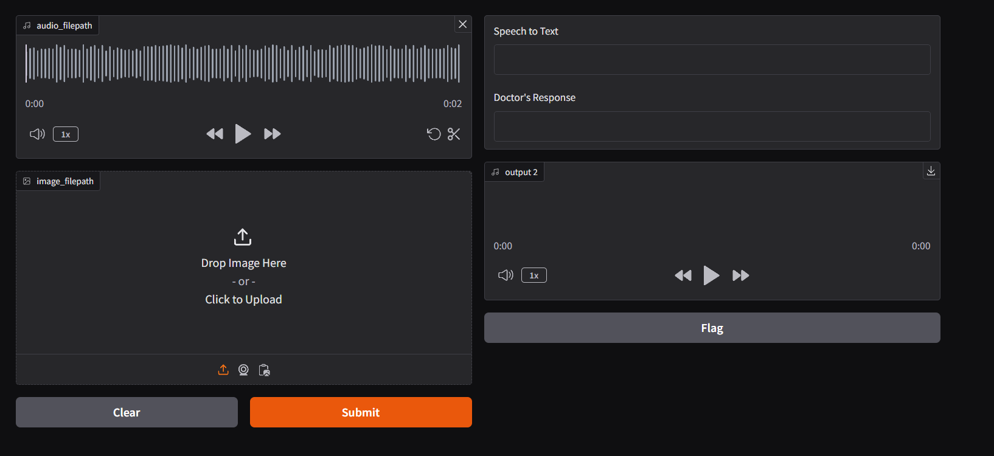The image size is (994, 456).
Task: Skip forward in the input audio
Action: 272,134
